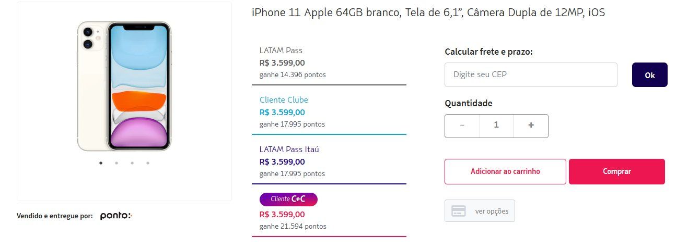Decrease quantity with the minus button
Image resolution: width=688 pixels, height=249 pixels.
(462, 126)
